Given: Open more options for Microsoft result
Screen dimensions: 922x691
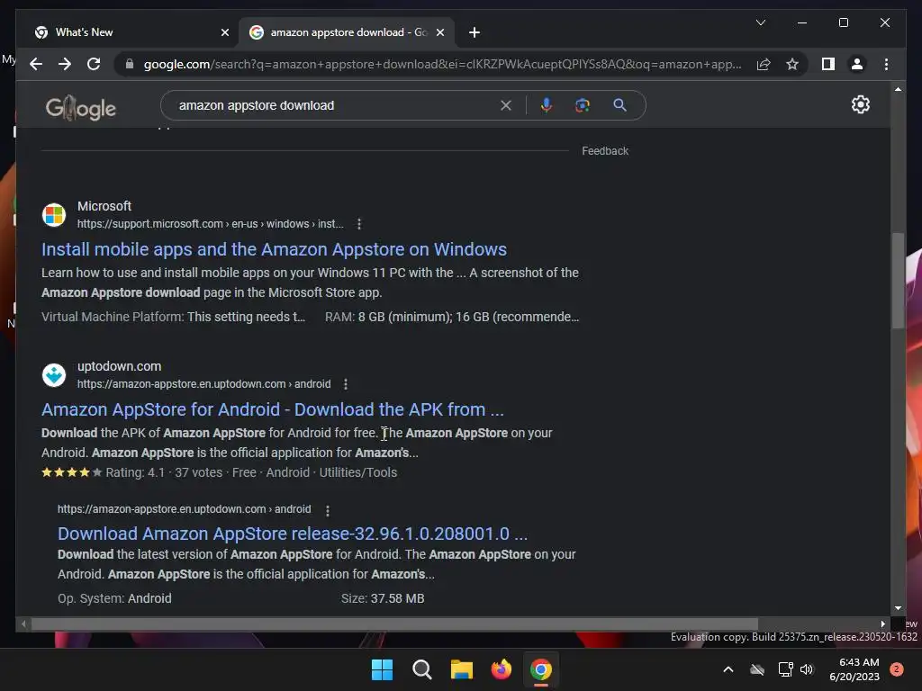Looking at the screenshot, I should coord(359,224).
